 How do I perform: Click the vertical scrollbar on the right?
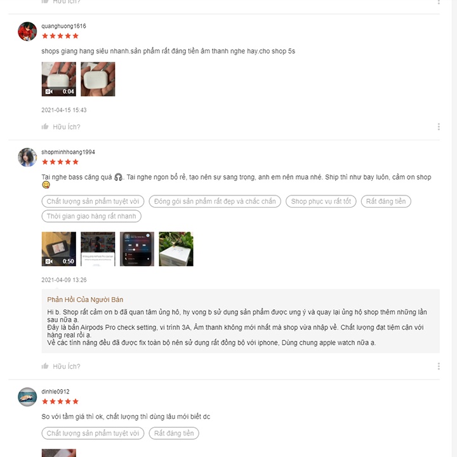click(454, 228)
